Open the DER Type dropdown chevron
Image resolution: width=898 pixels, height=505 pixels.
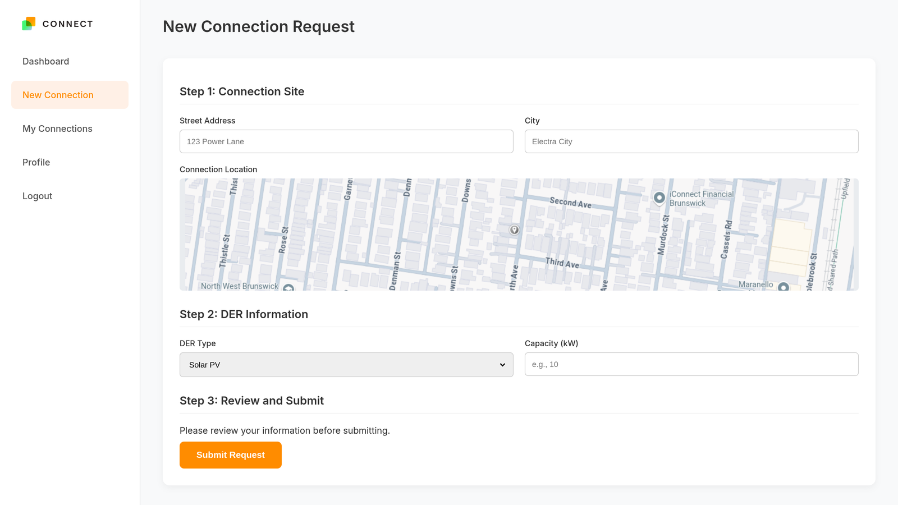pos(502,365)
